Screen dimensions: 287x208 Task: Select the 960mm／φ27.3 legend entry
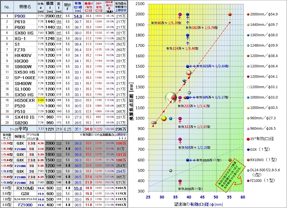pos(261,118)
